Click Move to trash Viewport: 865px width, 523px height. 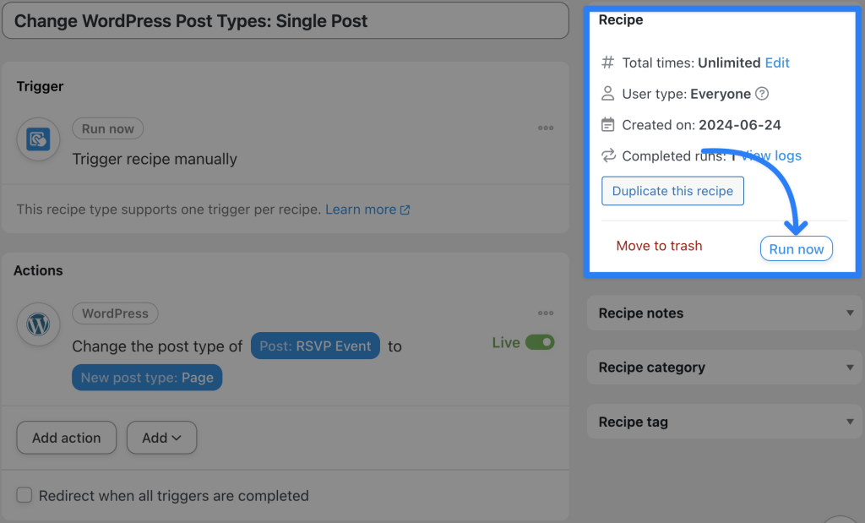[x=659, y=246]
